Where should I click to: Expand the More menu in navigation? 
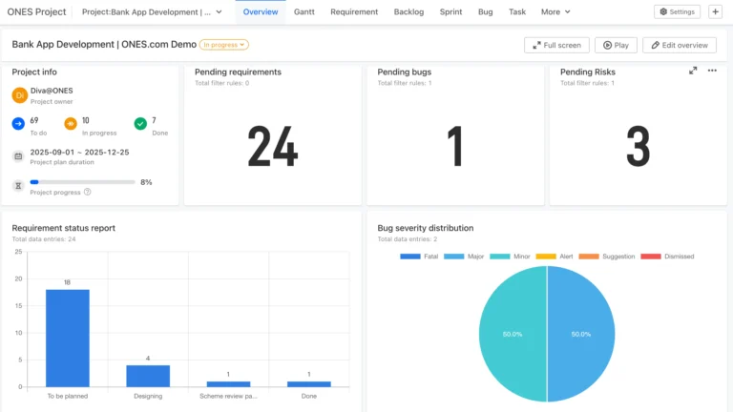click(555, 11)
